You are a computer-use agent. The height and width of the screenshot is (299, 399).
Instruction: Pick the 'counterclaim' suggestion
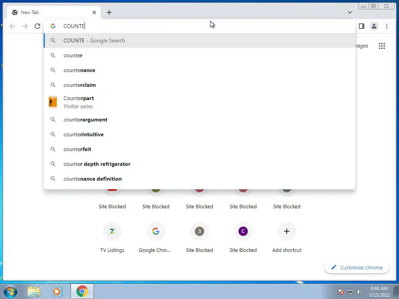(x=199, y=85)
